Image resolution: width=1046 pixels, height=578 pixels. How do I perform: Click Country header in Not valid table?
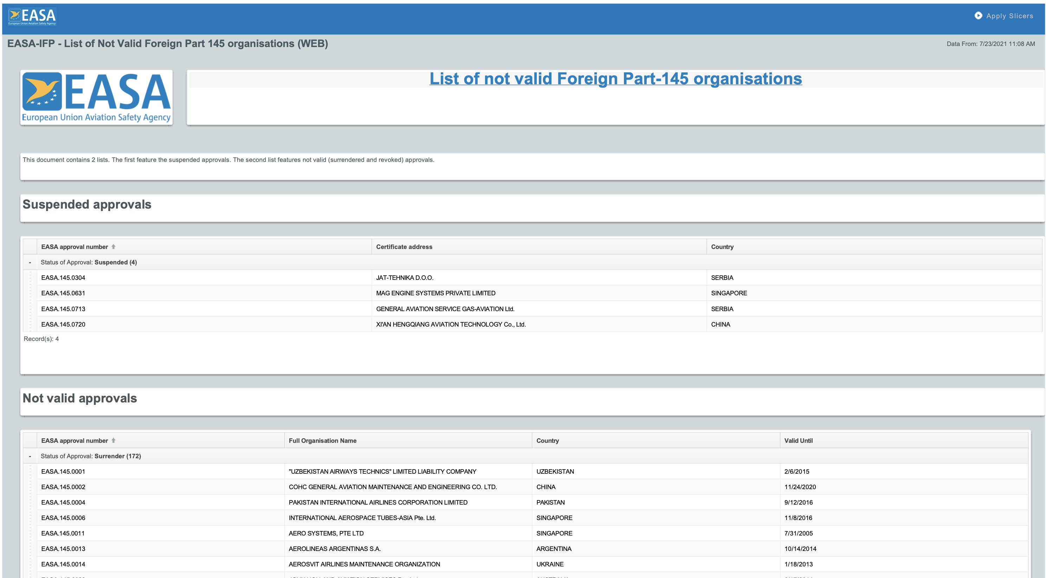pyautogui.click(x=547, y=440)
